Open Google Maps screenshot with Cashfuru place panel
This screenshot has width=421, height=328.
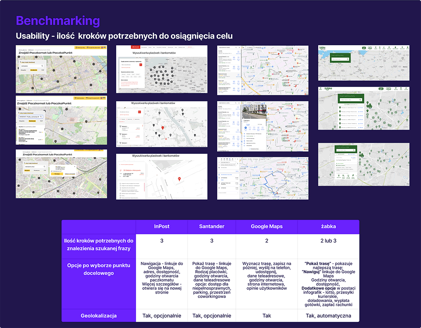pyautogui.click(x=263, y=127)
